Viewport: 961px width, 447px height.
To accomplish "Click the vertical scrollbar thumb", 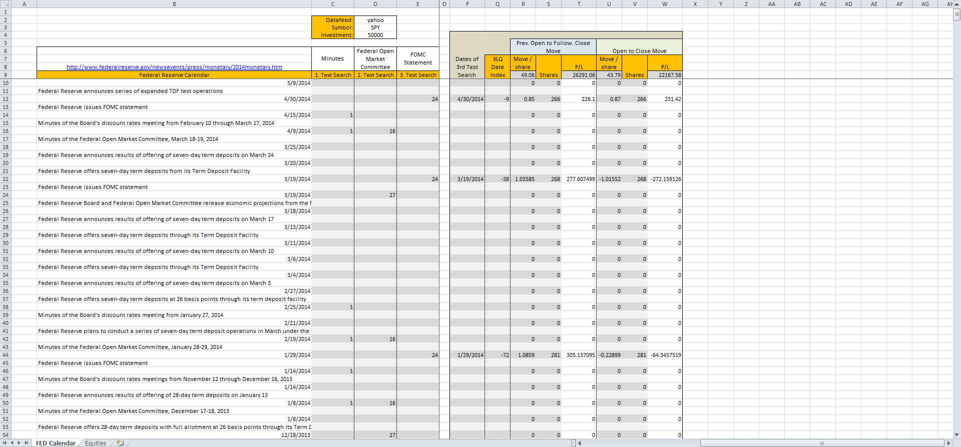I will click(x=956, y=14).
